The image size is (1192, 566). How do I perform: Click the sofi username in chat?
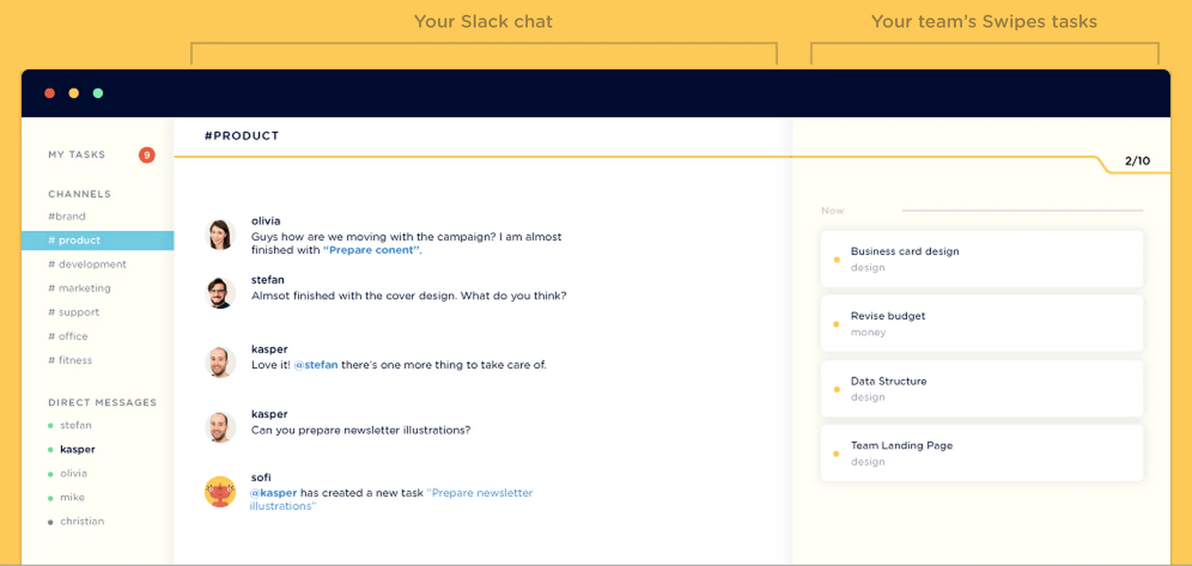click(x=261, y=477)
